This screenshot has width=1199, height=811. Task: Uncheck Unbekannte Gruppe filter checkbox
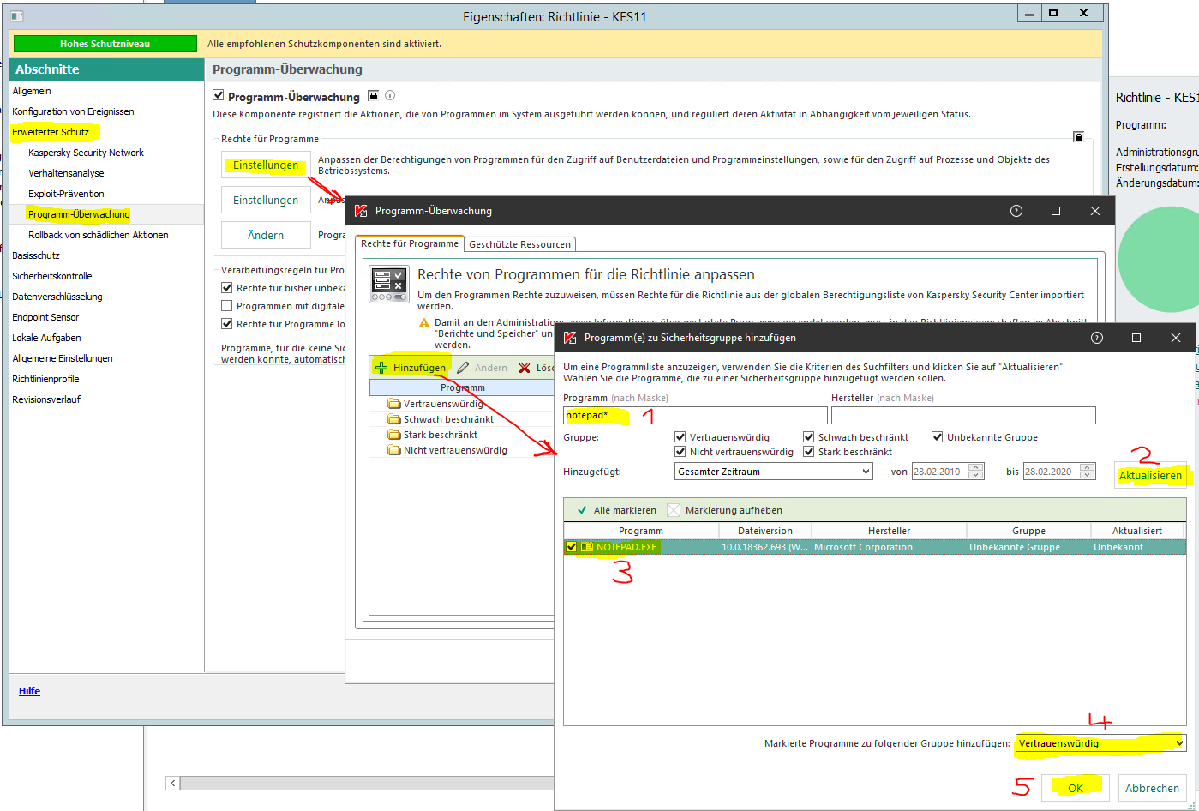pos(938,437)
